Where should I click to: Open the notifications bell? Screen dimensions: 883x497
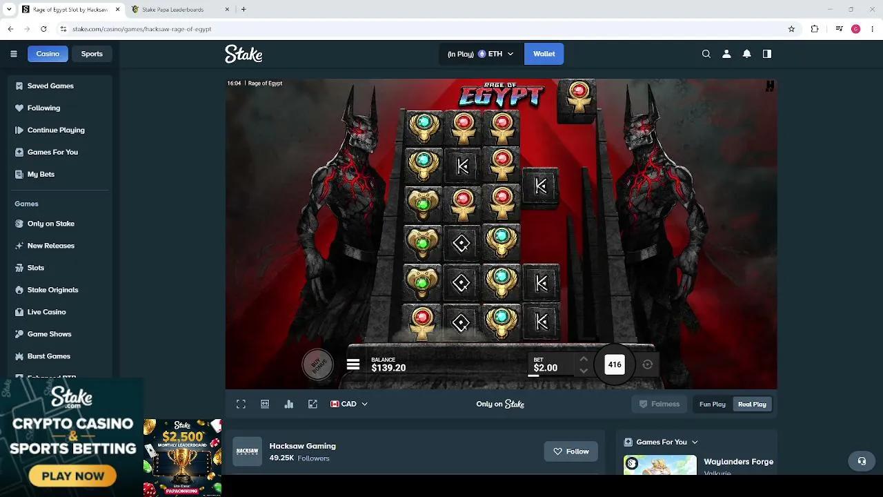click(x=746, y=54)
